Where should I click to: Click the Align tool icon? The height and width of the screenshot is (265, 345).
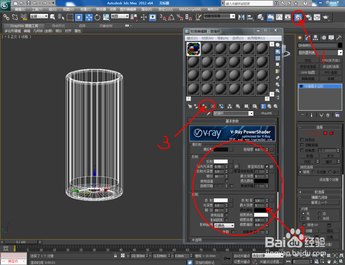point(250,17)
